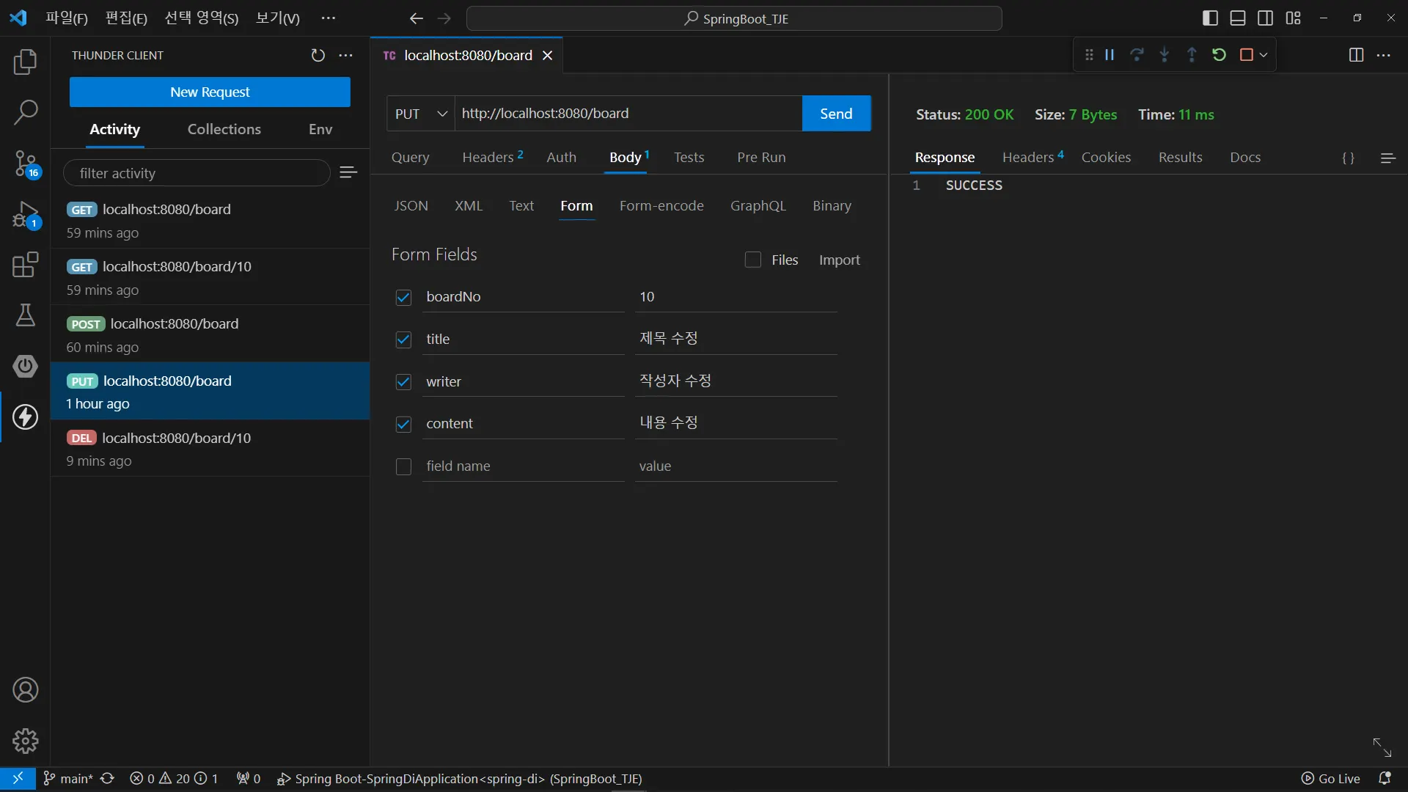Click the refresh icon in Thunder Client header

click(x=318, y=56)
